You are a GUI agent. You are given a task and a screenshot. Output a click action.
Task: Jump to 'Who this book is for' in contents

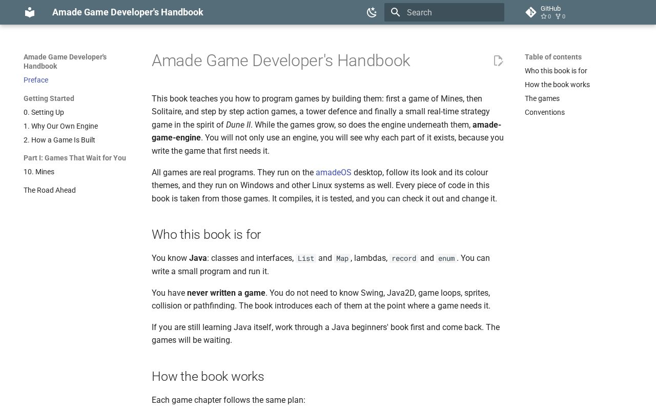[x=556, y=71]
